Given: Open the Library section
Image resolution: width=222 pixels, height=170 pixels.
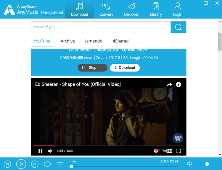Looking at the screenshot, I should coord(156,9).
